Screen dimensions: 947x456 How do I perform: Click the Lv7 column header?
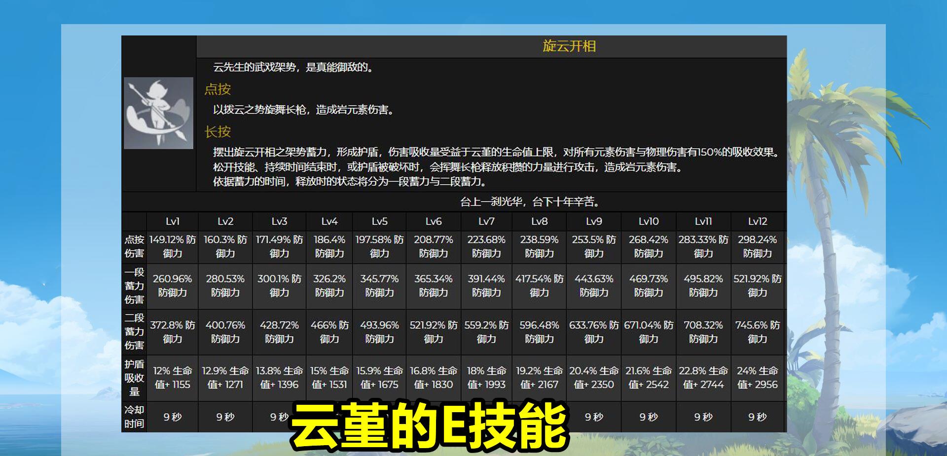pyautogui.click(x=486, y=222)
